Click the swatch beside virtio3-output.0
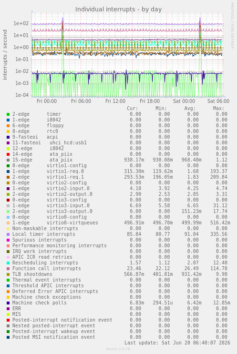Viewport: 237px width, 354px height. coord(8,212)
